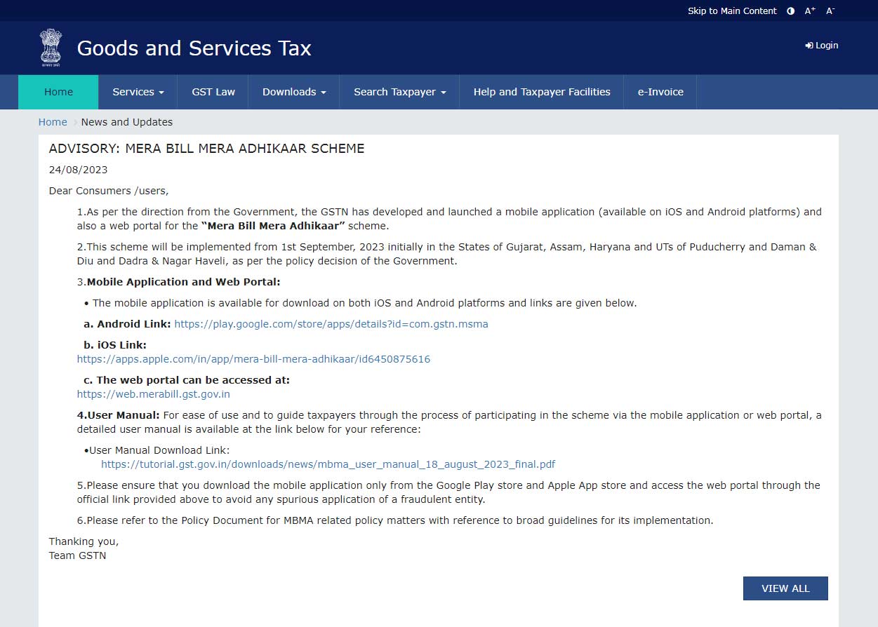This screenshot has height=627, width=878.
Task: Open the iOS Apple App Store link
Action: click(253, 359)
